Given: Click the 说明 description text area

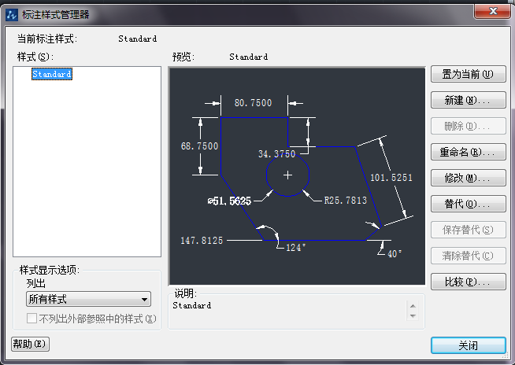Looking at the screenshot, I should click(x=287, y=311).
